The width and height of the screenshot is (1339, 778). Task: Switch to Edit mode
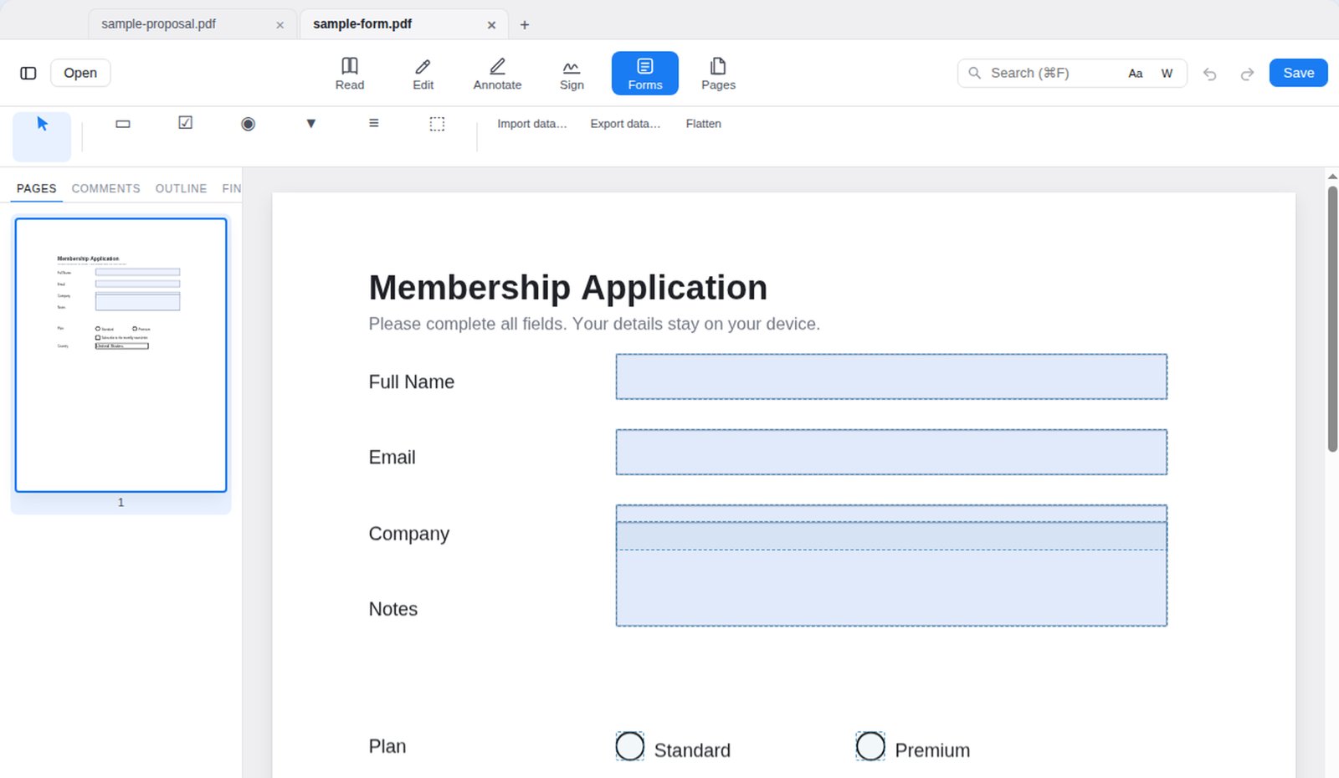click(x=423, y=73)
